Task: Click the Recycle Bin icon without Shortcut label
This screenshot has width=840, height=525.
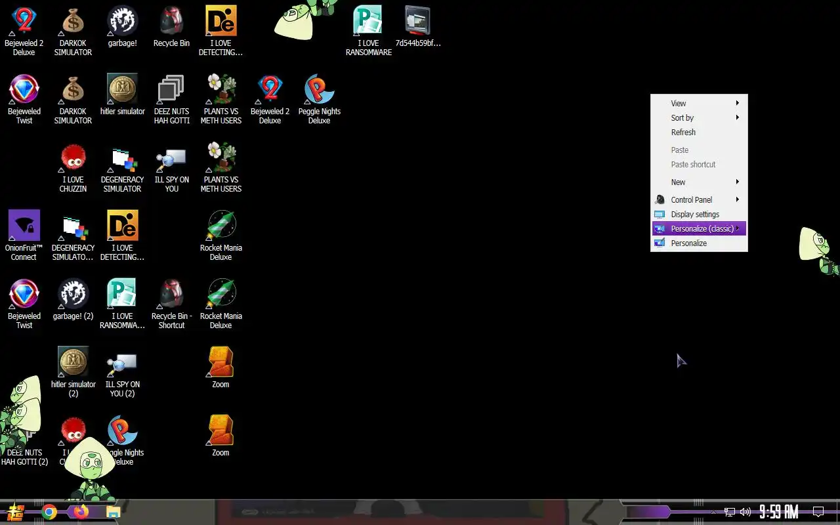Action: pyautogui.click(x=171, y=26)
